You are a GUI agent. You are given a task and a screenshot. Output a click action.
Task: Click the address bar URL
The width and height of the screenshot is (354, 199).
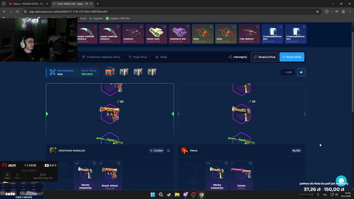(x=68, y=12)
